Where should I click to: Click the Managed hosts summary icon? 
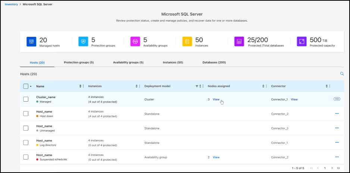point(31,42)
